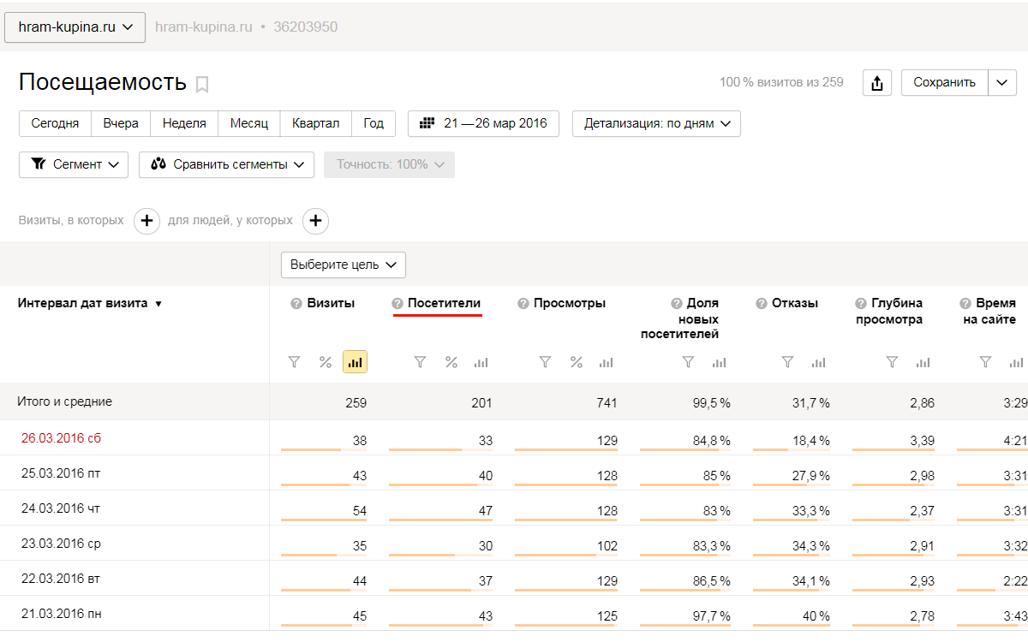This screenshot has width=1028, height=642.
Task: Switch to the Квартал period tab
Action: click(315, 123)
